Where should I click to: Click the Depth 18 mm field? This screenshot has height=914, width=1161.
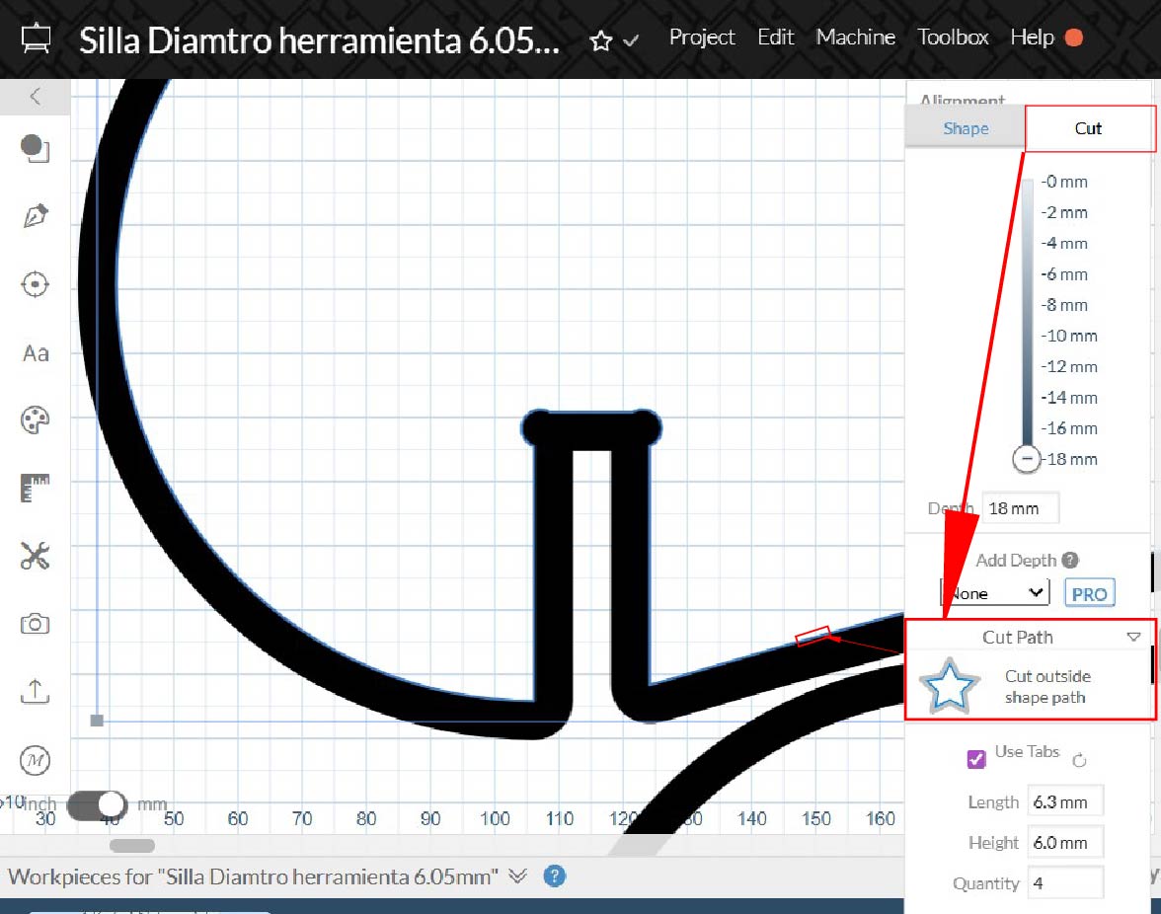pos(1021,508)
